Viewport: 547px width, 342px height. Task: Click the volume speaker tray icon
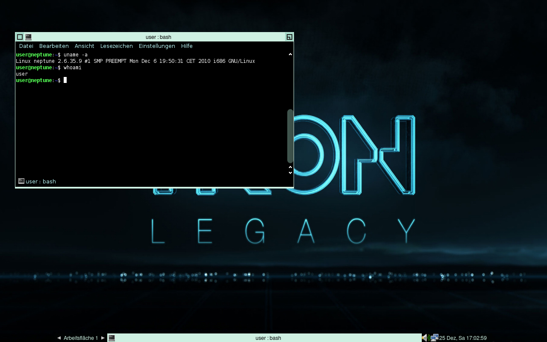426,338
